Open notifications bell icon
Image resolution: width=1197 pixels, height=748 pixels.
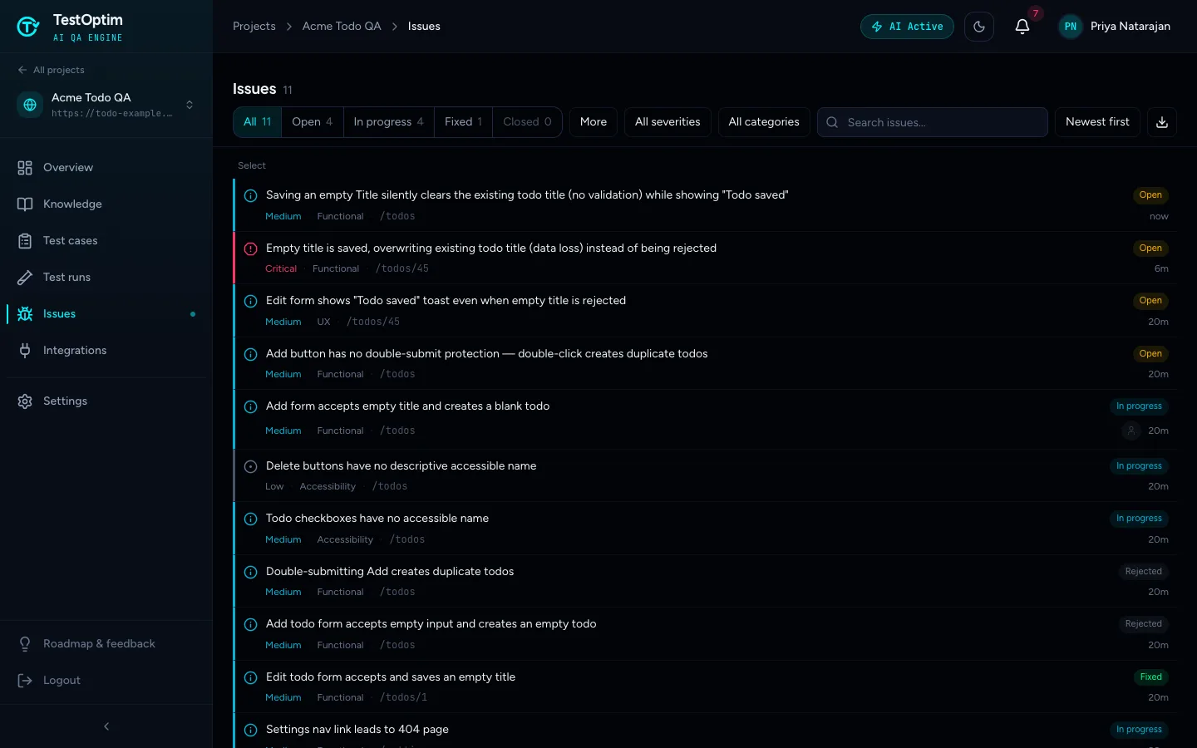(1022, 27)
